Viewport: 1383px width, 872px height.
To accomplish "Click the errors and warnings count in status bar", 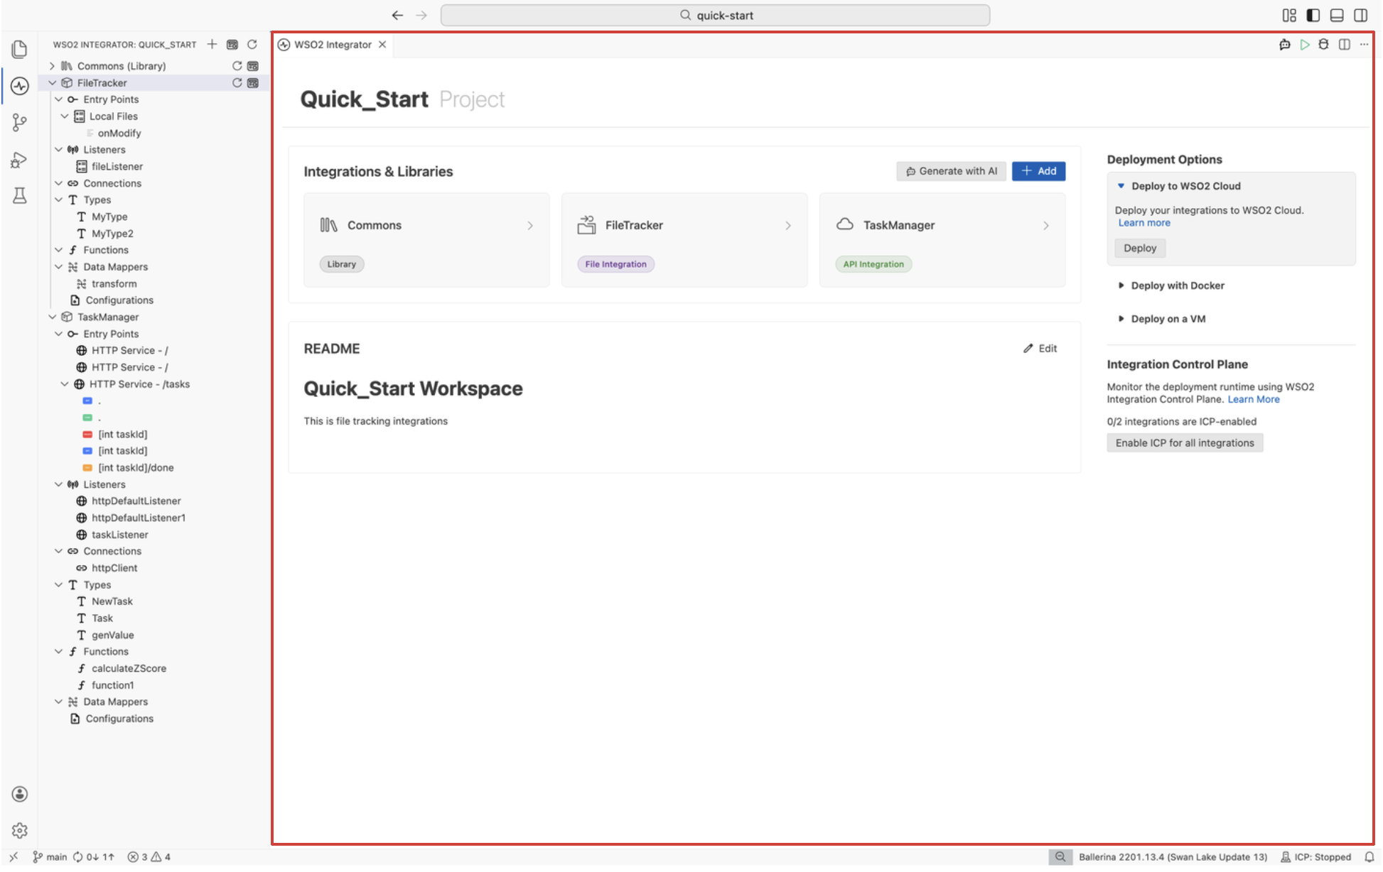I will (149, 856).
